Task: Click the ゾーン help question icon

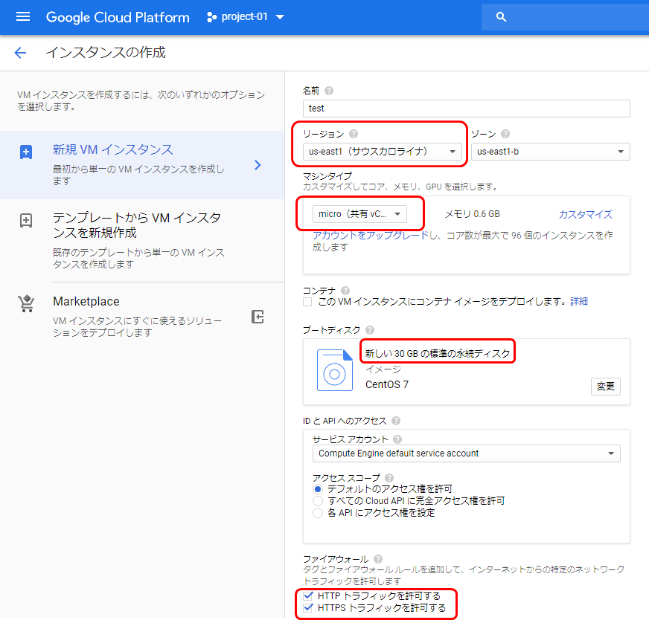Action: pos(505,134)
